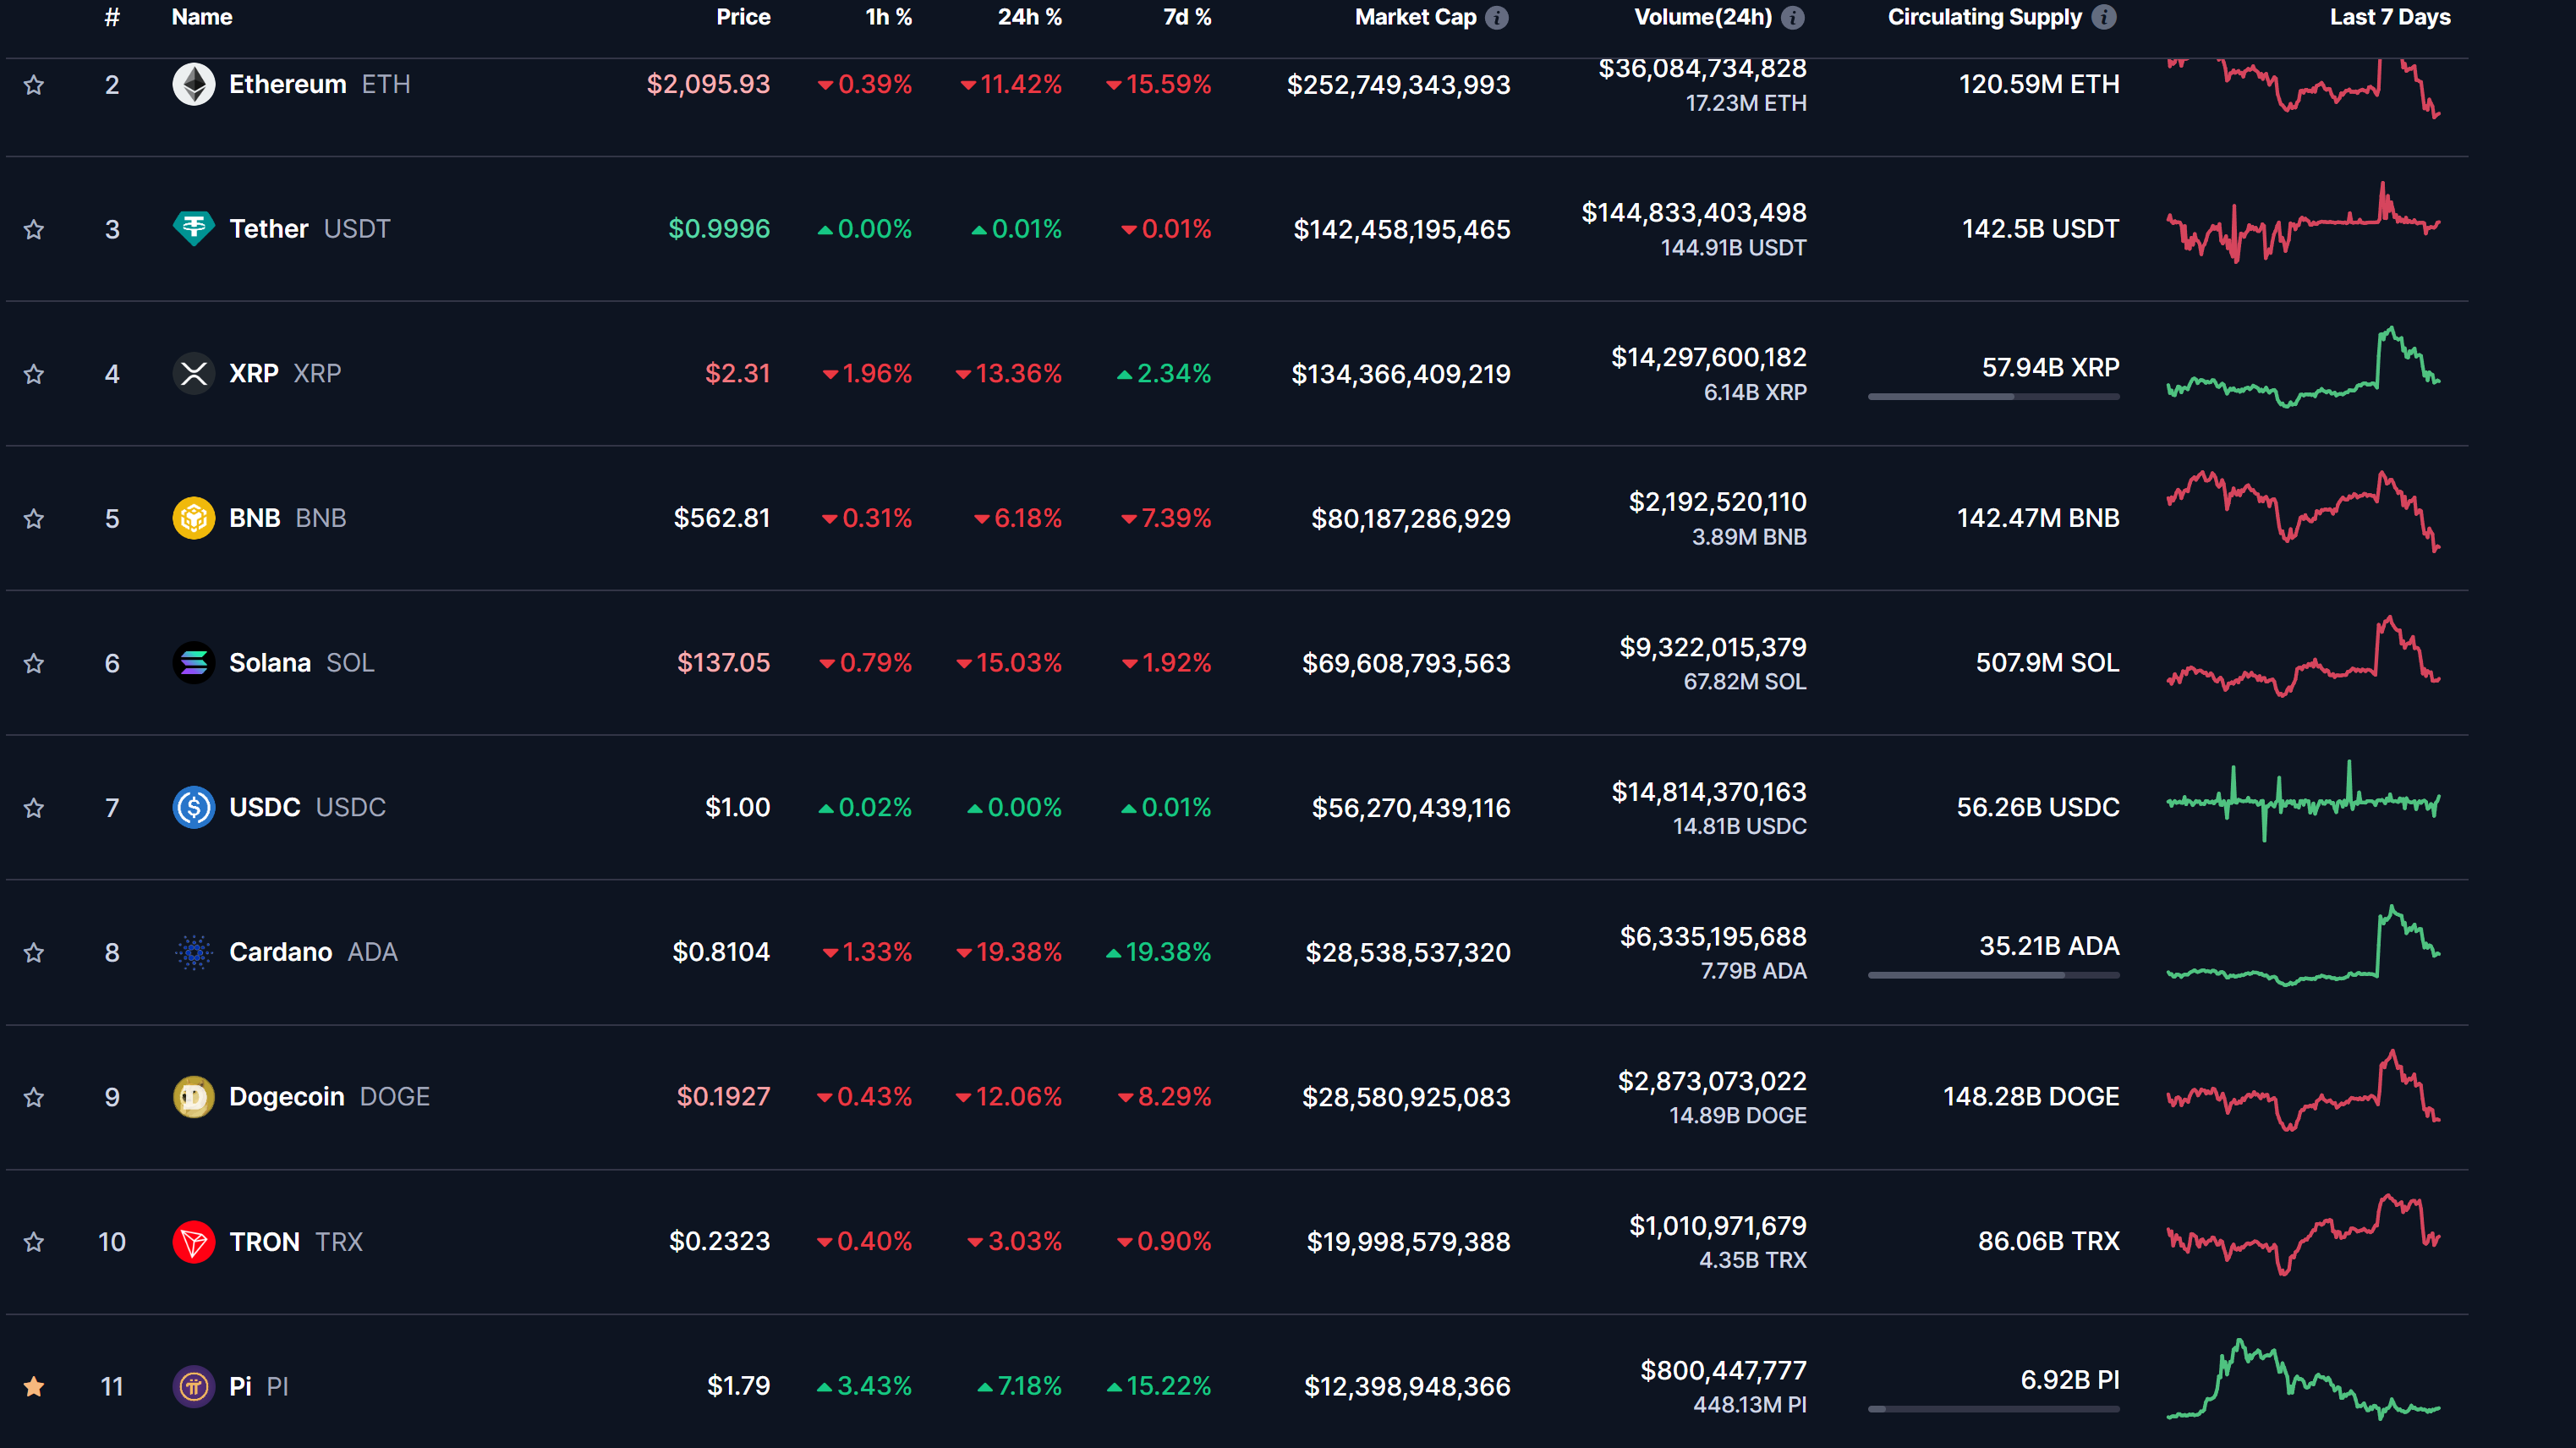Click Solana volume $9,322,015,379
The width and height of the screenshot is (2576, 1448).
click(1713, 647)
